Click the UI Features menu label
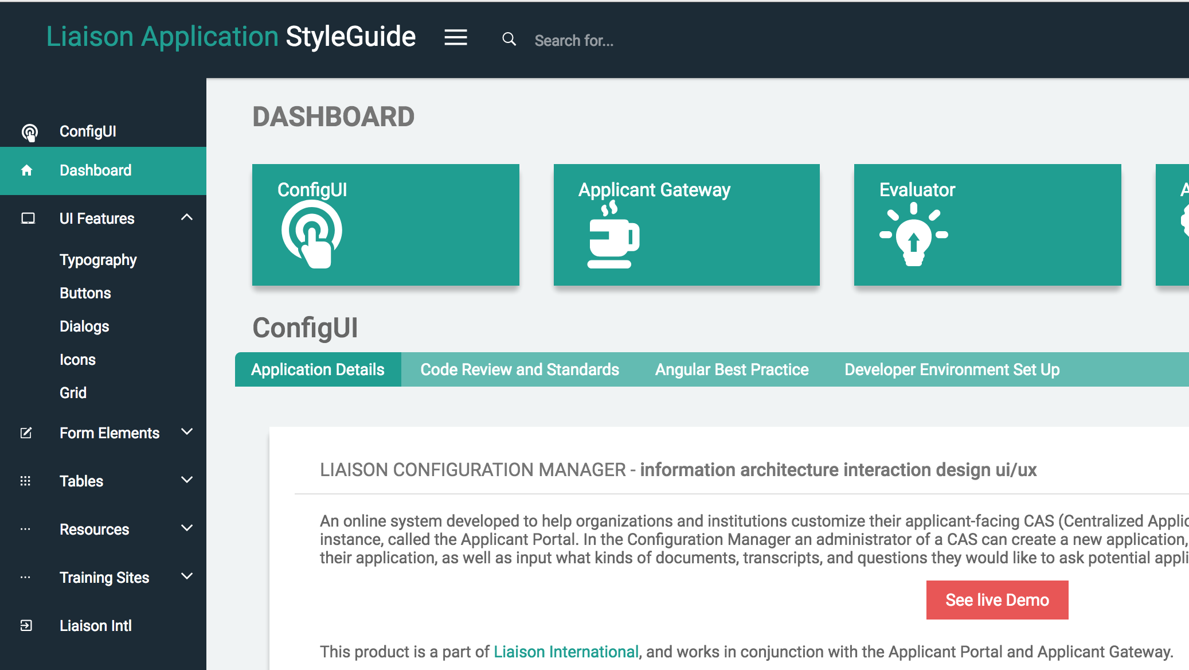Image resolution: width=1189 pixels, height=670 pixels. tap(97, 219)
